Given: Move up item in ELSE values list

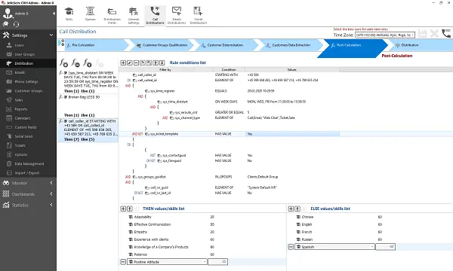Looking at the screenshot, I should (297, 209).
